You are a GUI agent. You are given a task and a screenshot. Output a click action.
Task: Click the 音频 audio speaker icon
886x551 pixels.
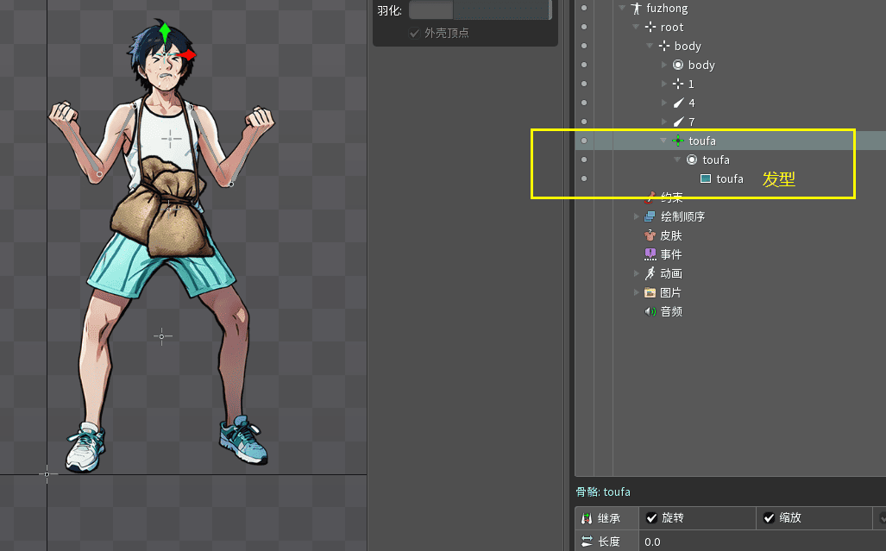point(650,311)
